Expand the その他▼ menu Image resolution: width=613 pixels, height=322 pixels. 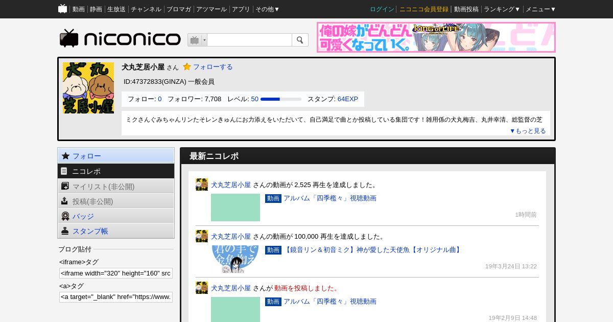tap(268, 9)
